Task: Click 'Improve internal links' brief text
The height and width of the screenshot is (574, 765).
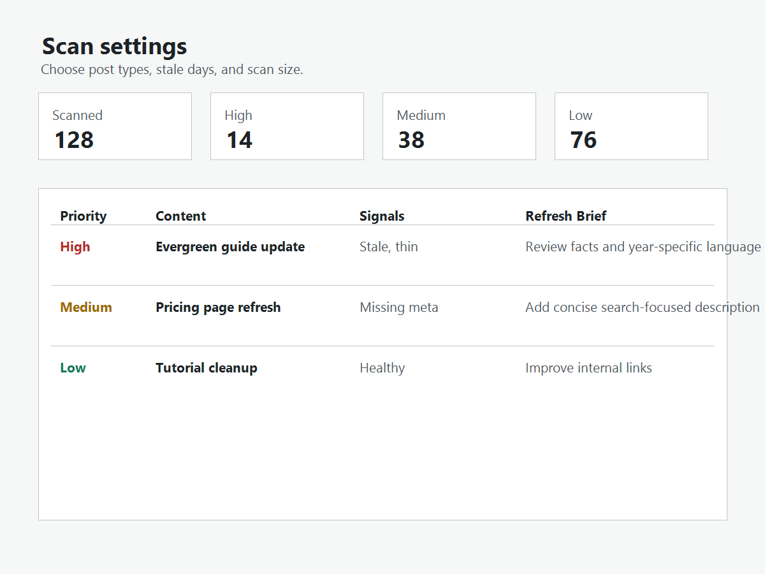Action: (588, 368)
